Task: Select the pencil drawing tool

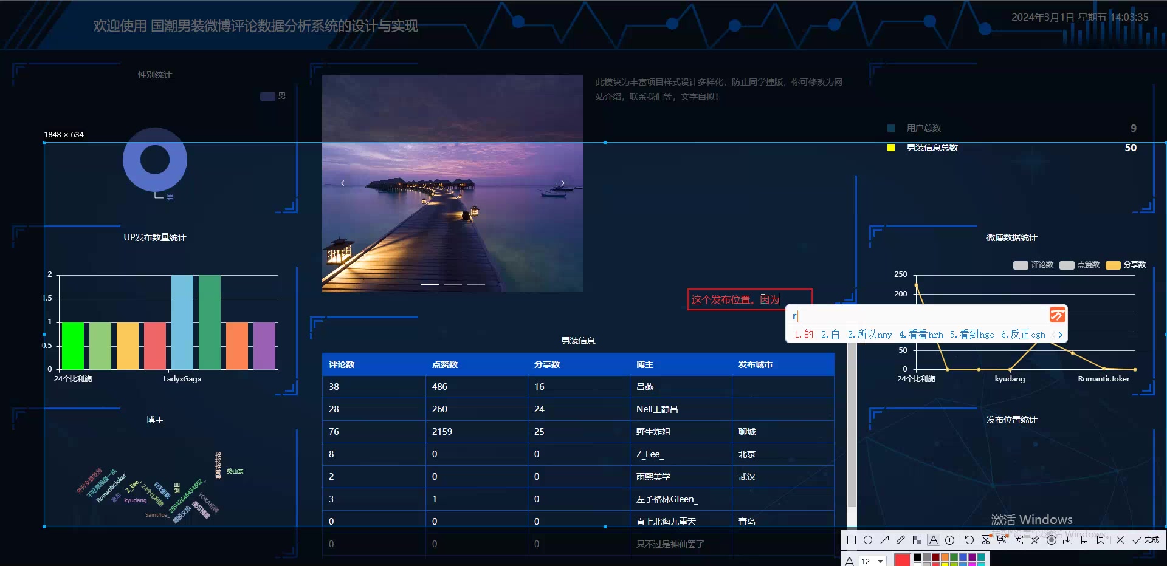Action: 901,540
